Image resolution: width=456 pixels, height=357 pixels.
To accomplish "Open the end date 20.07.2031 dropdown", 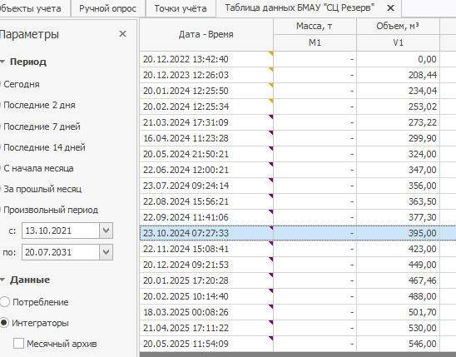I will point(107,252).
